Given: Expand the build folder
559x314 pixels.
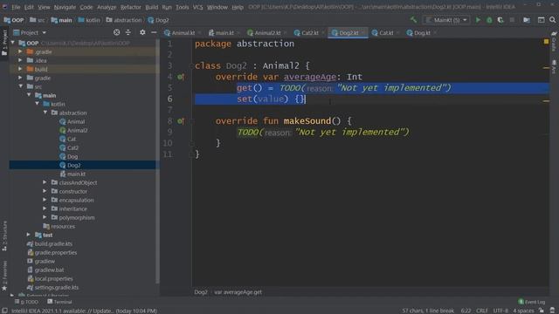Looking at the screenshot, I should pos(20,69).
